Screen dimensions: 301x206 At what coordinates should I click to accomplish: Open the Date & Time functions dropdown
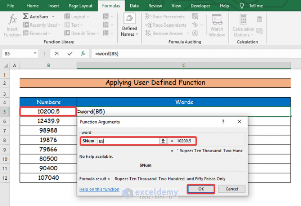point(84,33)
